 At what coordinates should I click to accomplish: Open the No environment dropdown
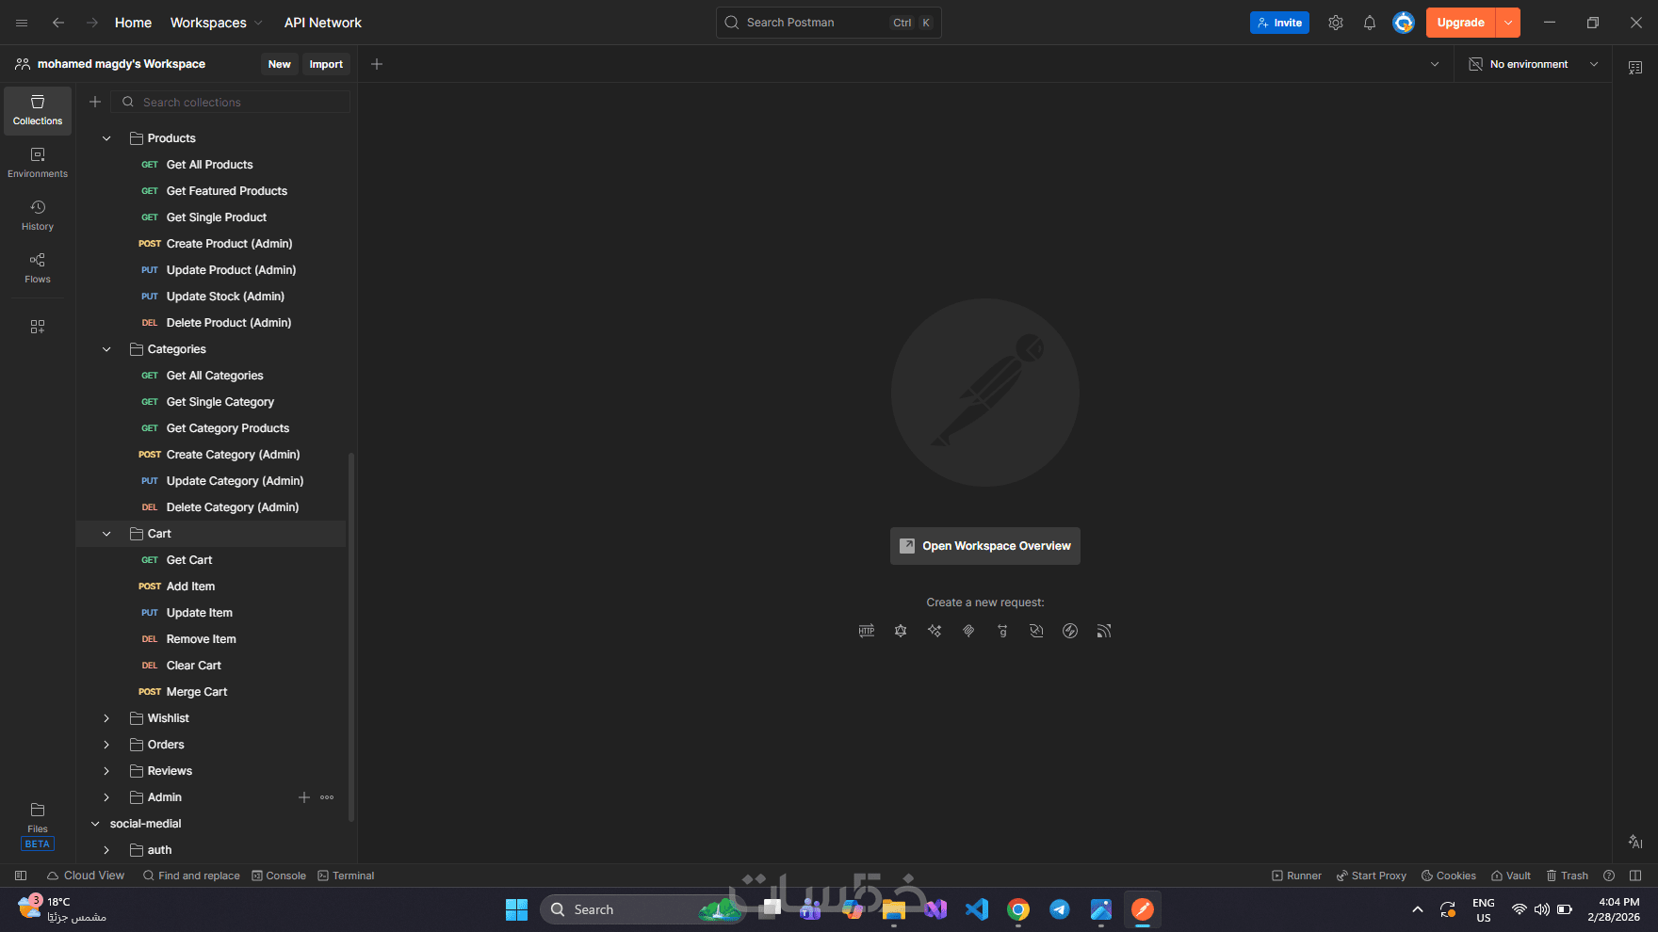[x=1534, y=64]
